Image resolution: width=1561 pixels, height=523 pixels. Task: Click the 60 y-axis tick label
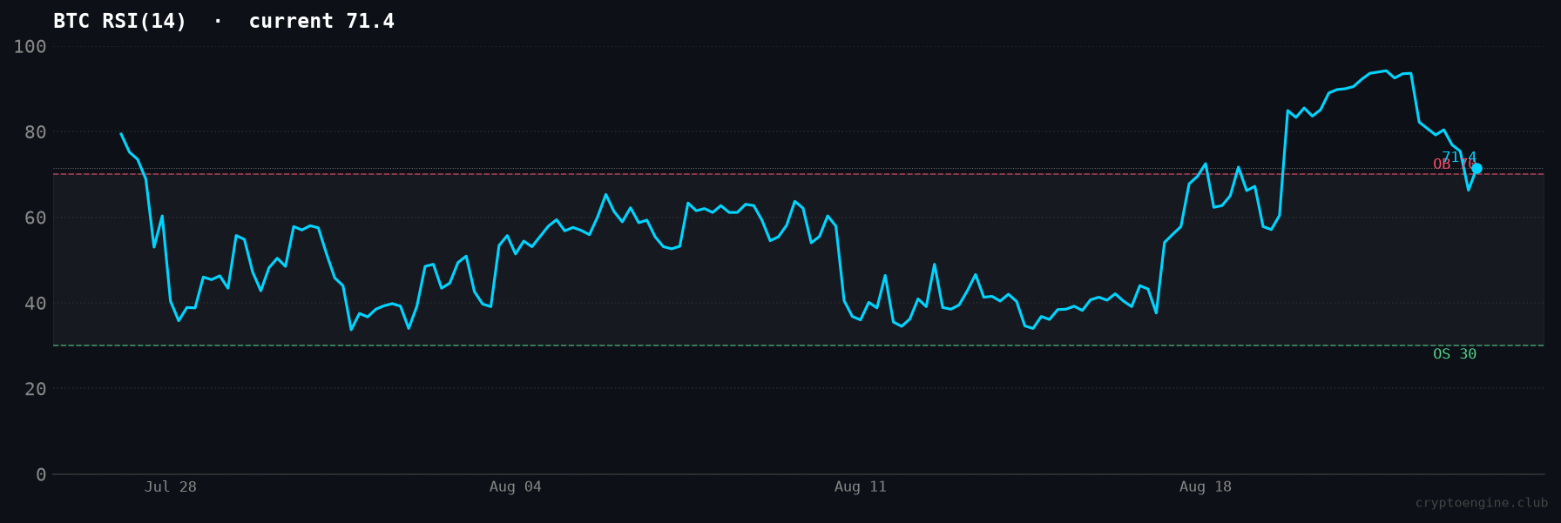tap(36, 218)
